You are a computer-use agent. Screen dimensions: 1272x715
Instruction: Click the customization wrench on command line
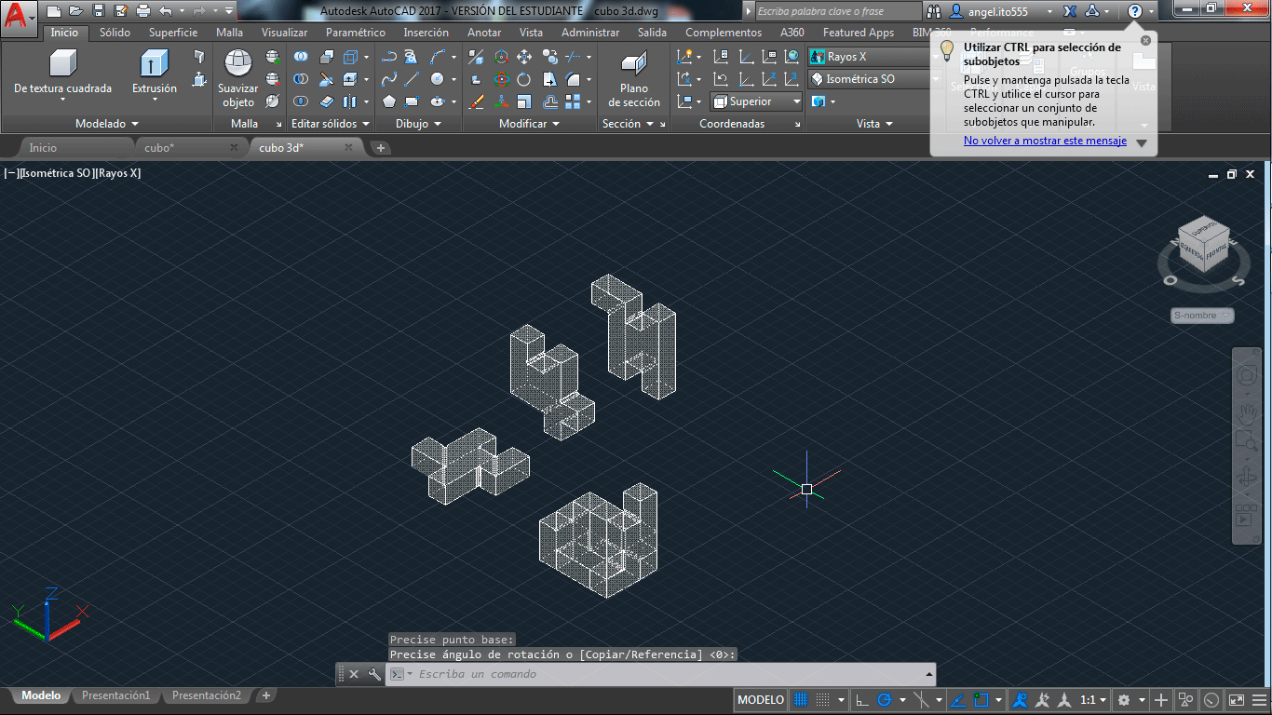(374, 674)
